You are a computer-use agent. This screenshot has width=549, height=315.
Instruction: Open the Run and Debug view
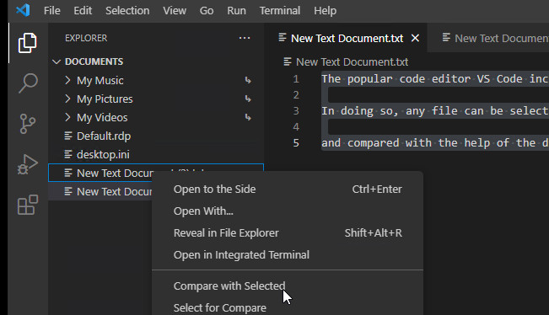(27, 164)
